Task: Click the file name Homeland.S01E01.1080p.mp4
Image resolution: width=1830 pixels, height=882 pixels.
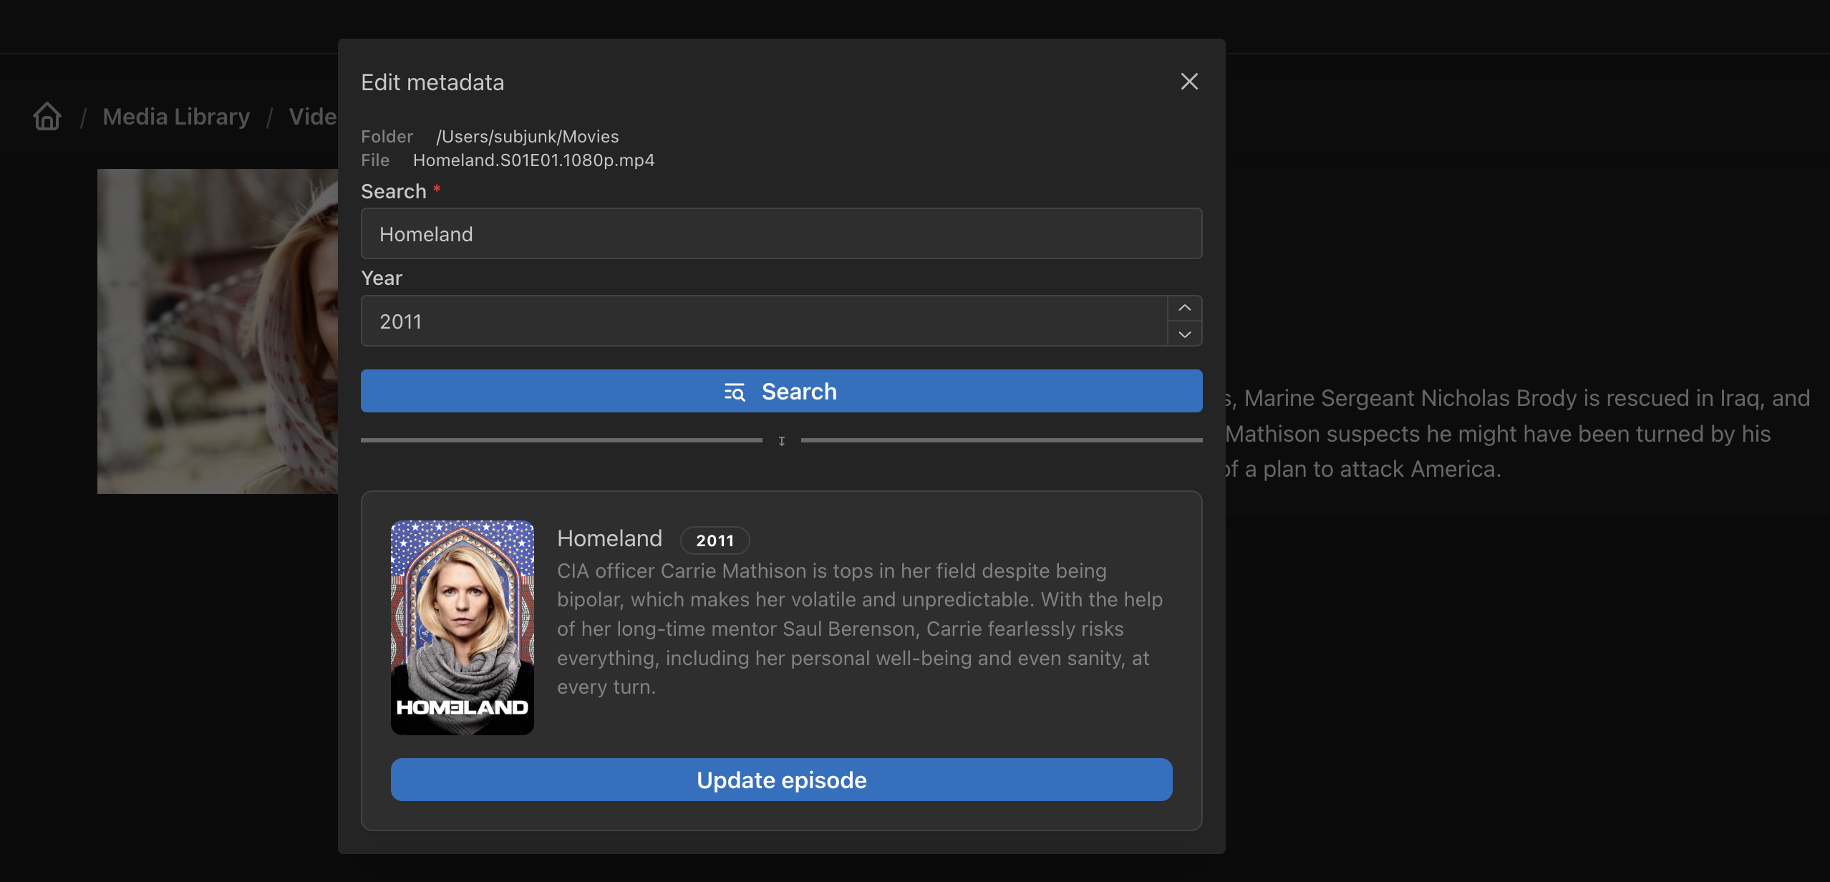Action: [x=533, y=160]
